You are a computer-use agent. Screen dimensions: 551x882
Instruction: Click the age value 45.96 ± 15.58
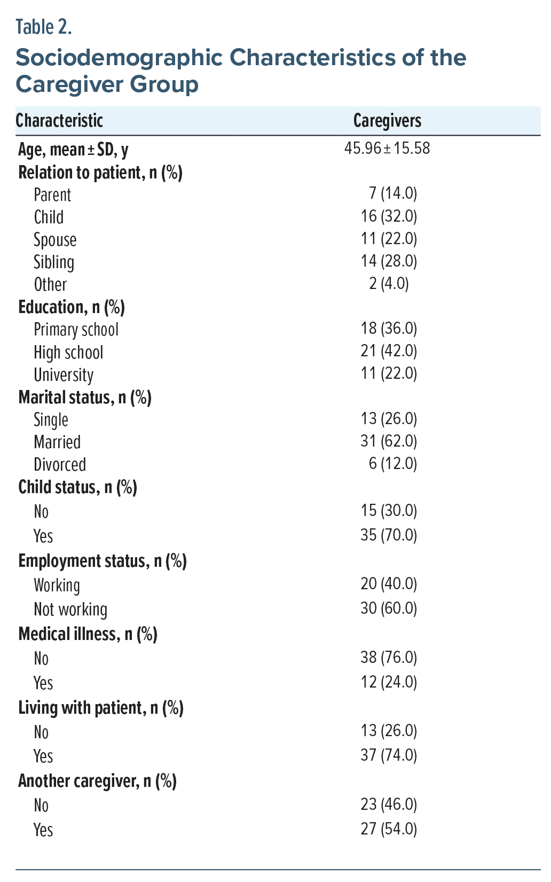click(x=387, y=148)
